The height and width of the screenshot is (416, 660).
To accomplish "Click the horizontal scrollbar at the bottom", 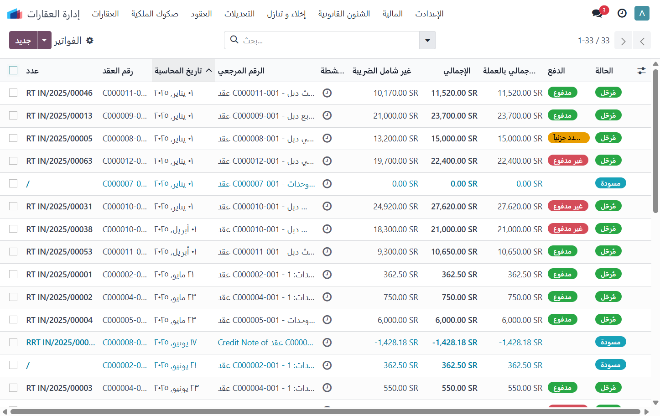I will pyautogui.click(x=325, y=411).
